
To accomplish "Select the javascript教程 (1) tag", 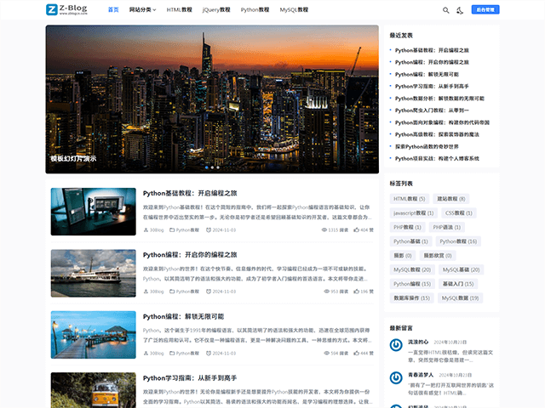I will pyautogui.click(x=414, y=213).
